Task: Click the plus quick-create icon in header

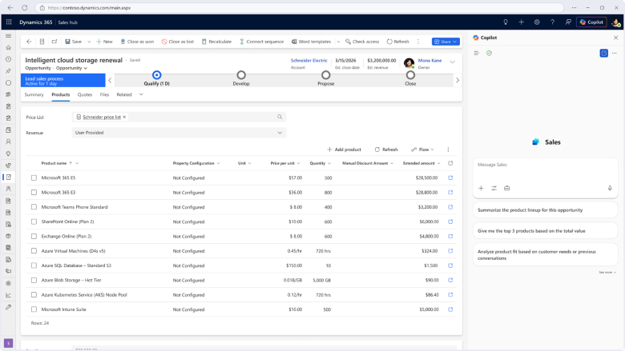Action: (x=521, y=22)
